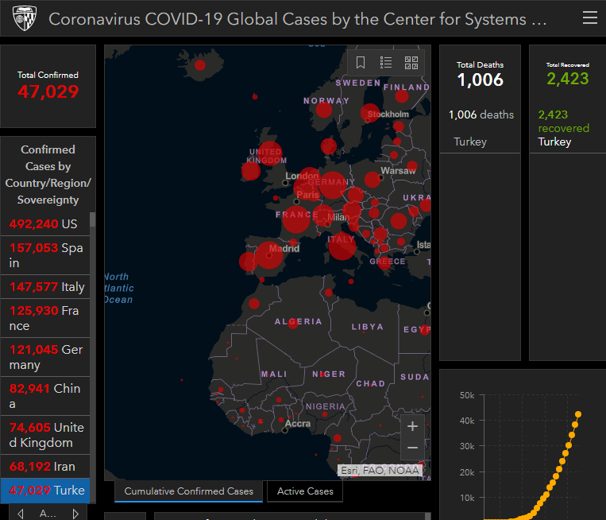Go to next country list page arrow
This screenshot has width=606, height=520.
tap(75, 513)
